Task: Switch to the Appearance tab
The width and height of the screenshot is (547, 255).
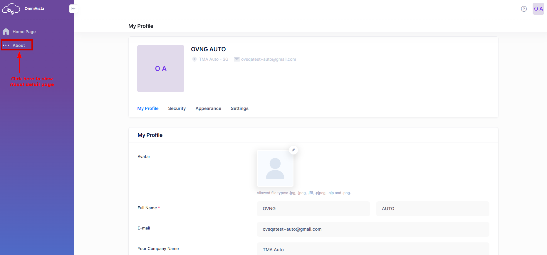Action: pyautogui.click(x=208, y=108)
